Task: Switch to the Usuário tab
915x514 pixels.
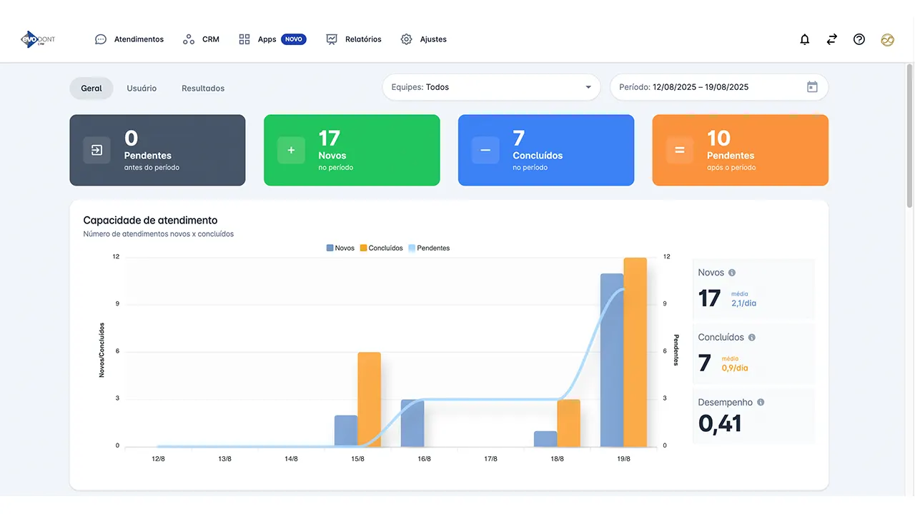Action: coord(142,89)
